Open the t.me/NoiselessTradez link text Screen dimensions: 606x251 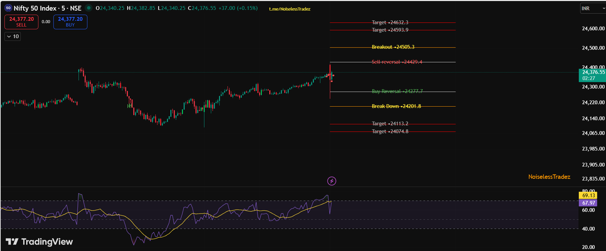[290, 8]
